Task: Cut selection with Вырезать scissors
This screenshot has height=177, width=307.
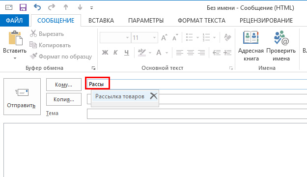Action: (47, 34)
